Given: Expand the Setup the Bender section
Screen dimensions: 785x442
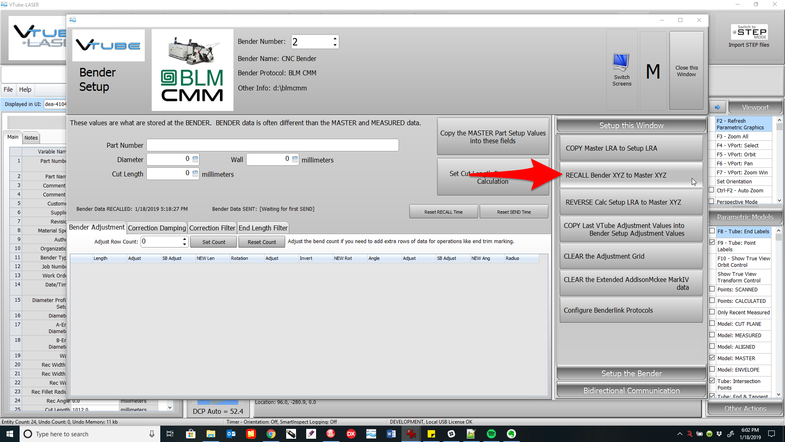Looking at the screenshot, I should coord(631,373).
